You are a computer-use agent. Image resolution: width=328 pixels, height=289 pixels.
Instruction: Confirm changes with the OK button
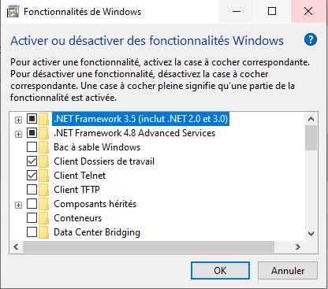[x=220, y=270]
